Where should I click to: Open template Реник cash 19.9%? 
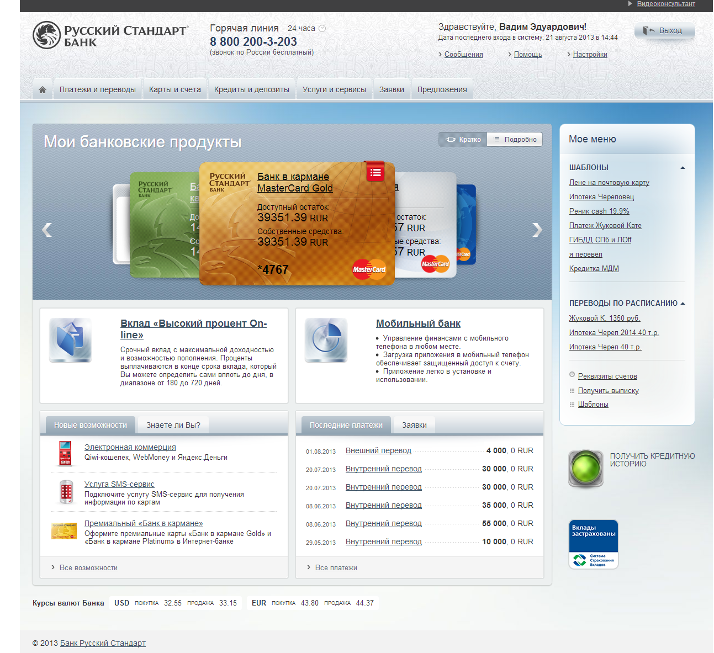pos(599,211)
